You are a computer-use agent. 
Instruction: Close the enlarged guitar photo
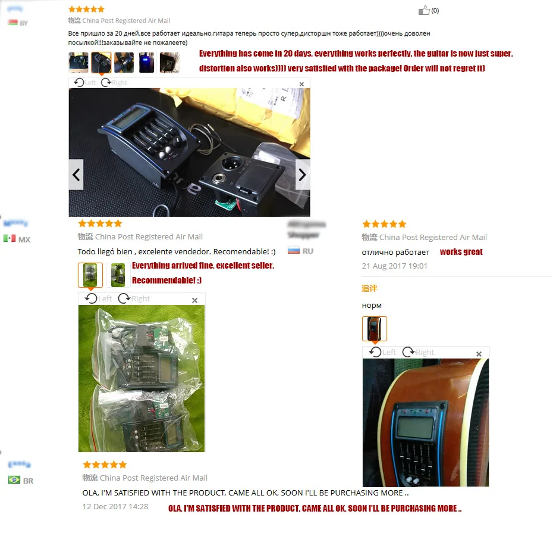click(x=479, y=354)
